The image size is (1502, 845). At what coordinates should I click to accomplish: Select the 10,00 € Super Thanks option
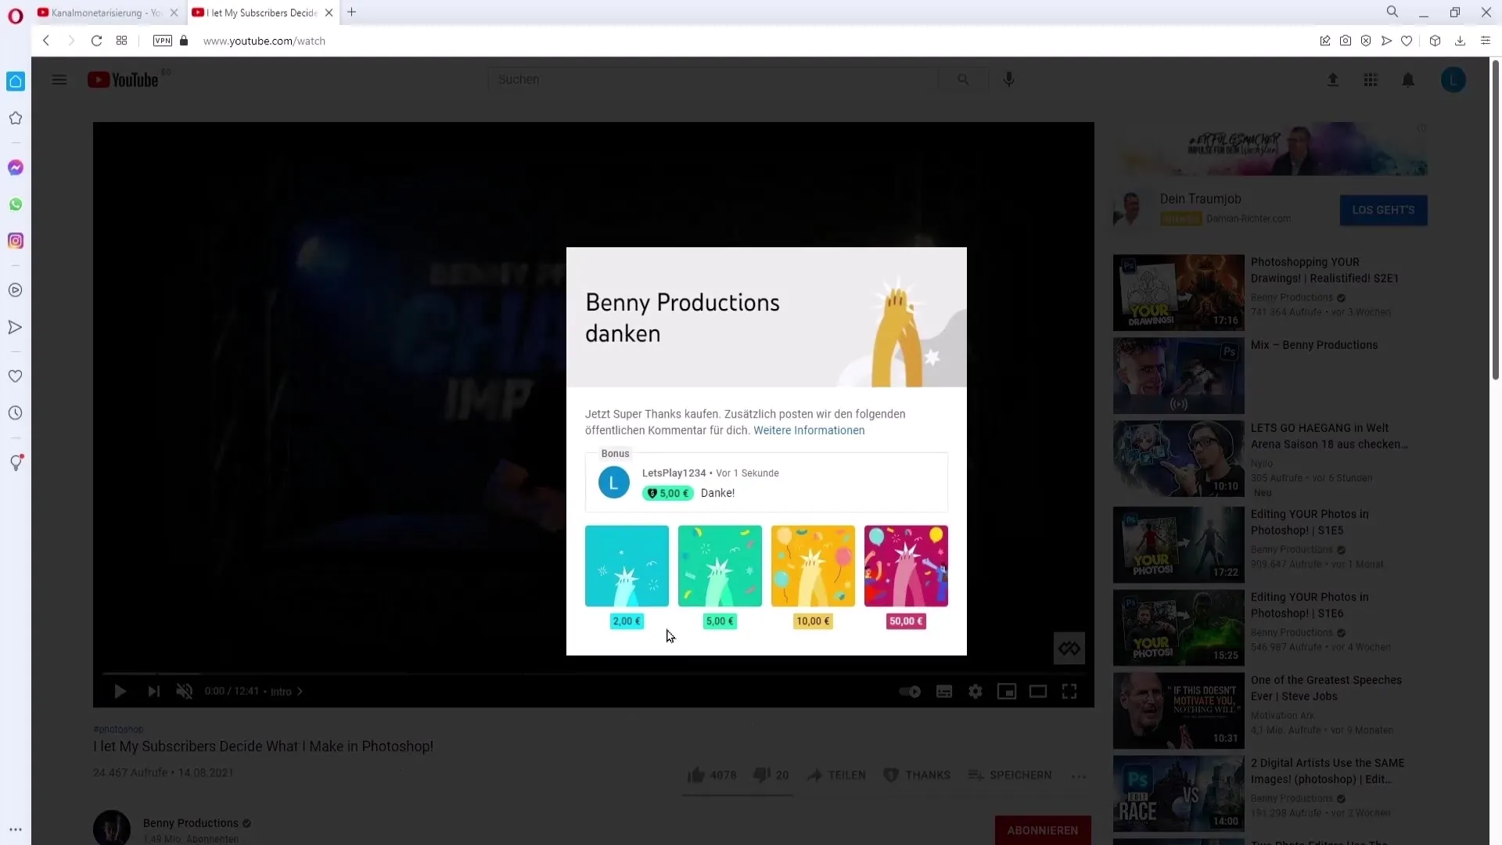tap(813, 577)
